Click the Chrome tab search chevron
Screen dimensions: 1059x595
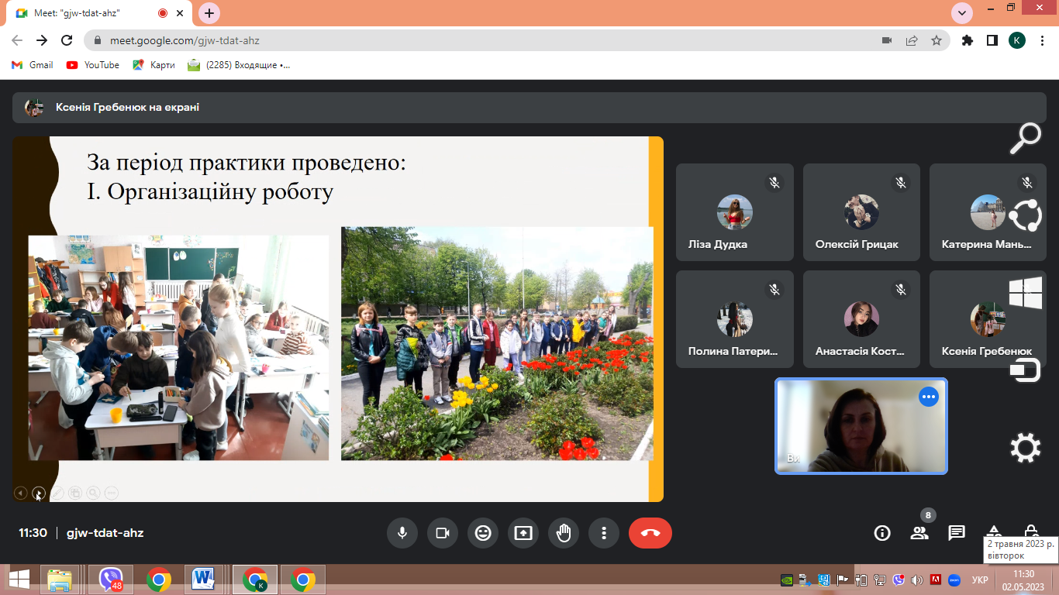point(962,13)
